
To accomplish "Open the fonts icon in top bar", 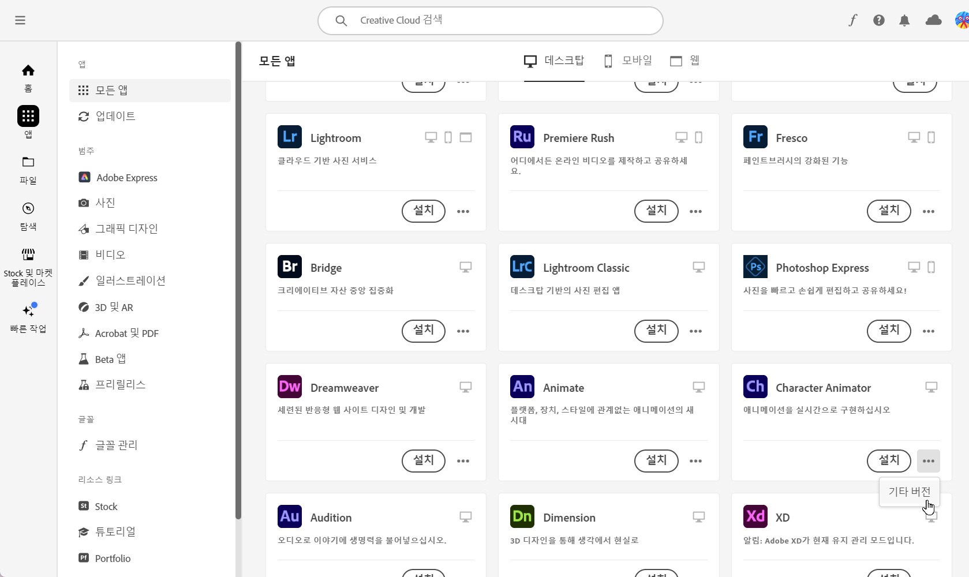I will click(852, 20).
